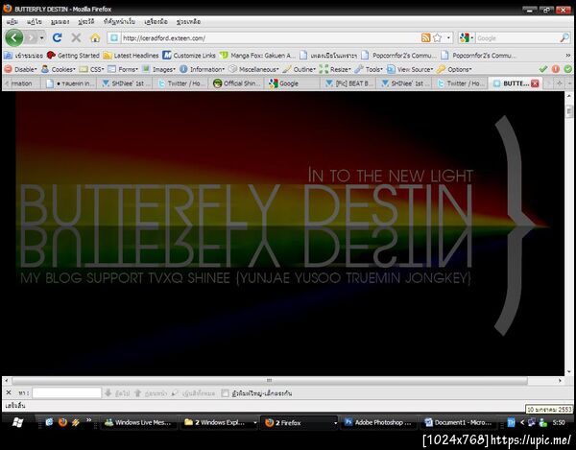Switch to the first Twitter / Ho... tab

pos(180,83)
